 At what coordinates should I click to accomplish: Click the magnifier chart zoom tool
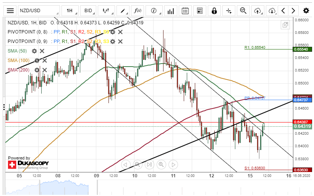(x=243, y=11)
